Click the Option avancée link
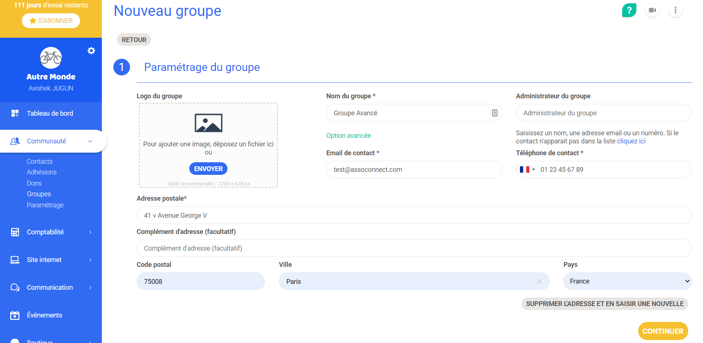 (349, 136)
